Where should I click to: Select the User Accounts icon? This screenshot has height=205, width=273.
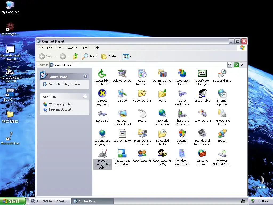pos(142,156)
